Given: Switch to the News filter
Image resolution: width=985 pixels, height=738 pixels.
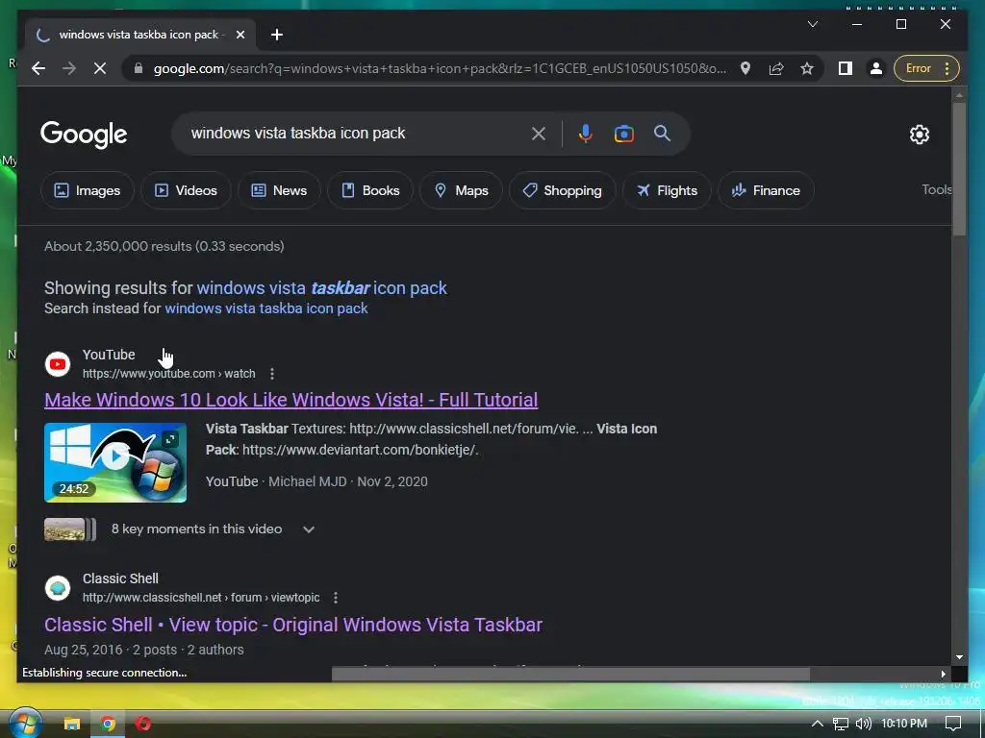Looking at the screenshot, I should 279,191.
